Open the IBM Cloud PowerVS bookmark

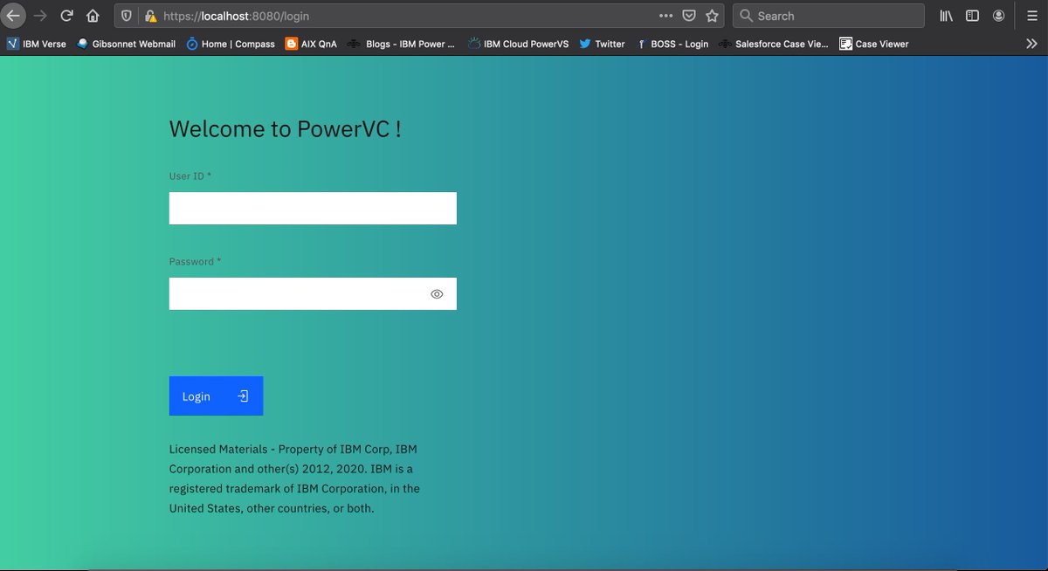(518, 43)
